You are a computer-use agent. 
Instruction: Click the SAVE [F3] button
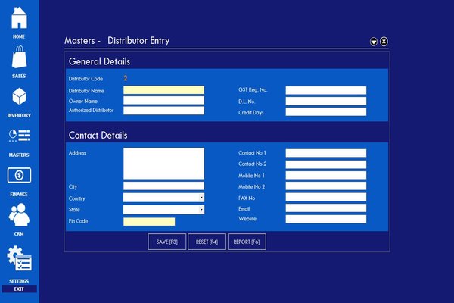pyautogui.click(x=167, y=242)
